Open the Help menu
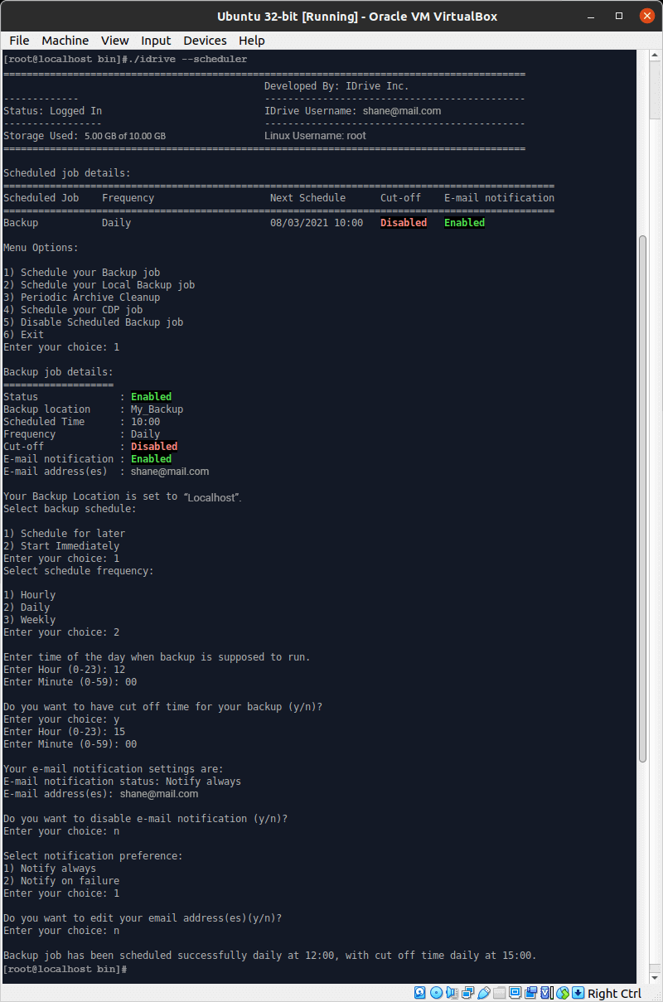Viewport: 663px width, 1002px height. click(252, 41)
